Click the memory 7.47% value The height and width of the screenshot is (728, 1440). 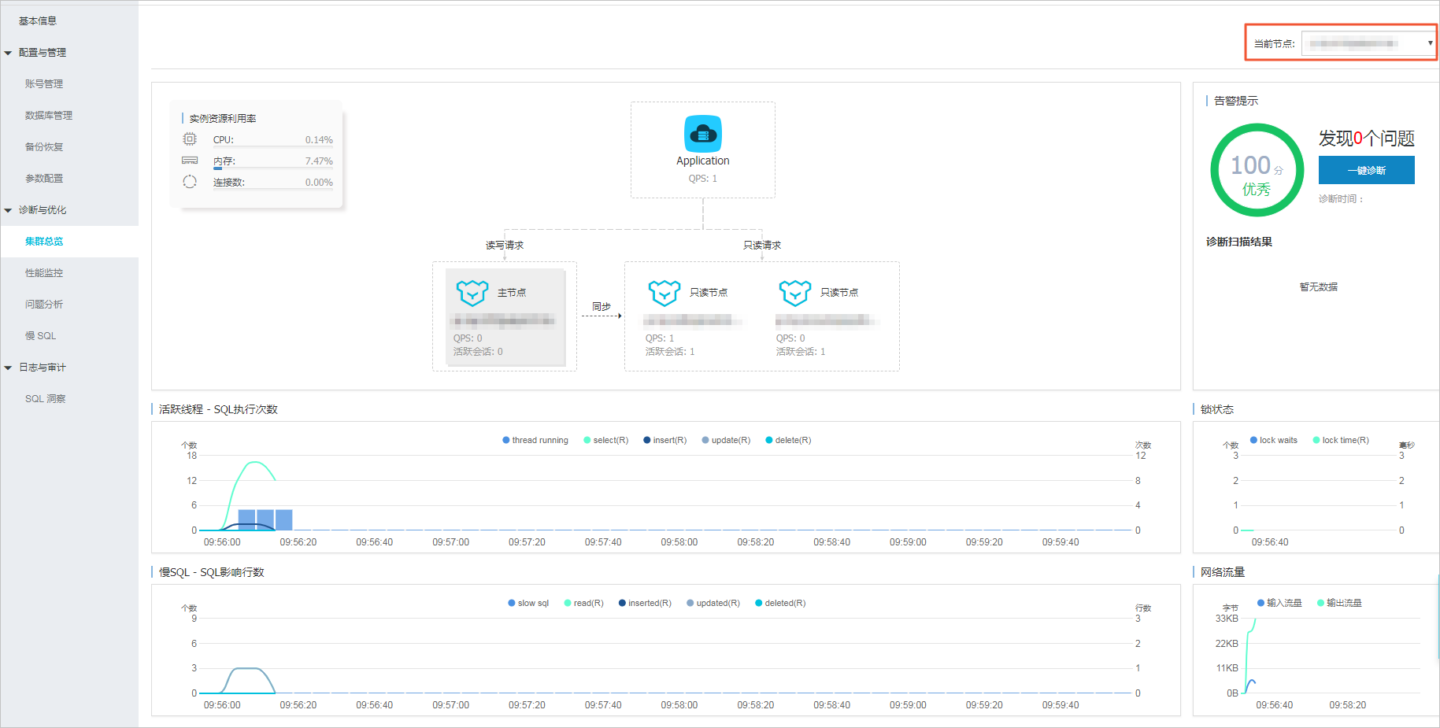(x=319, y=161)
